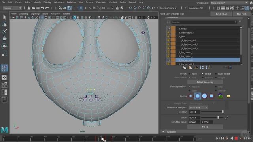Select the Paint mode radio button
Screen dimensions: 253x142
click(189, 74)
